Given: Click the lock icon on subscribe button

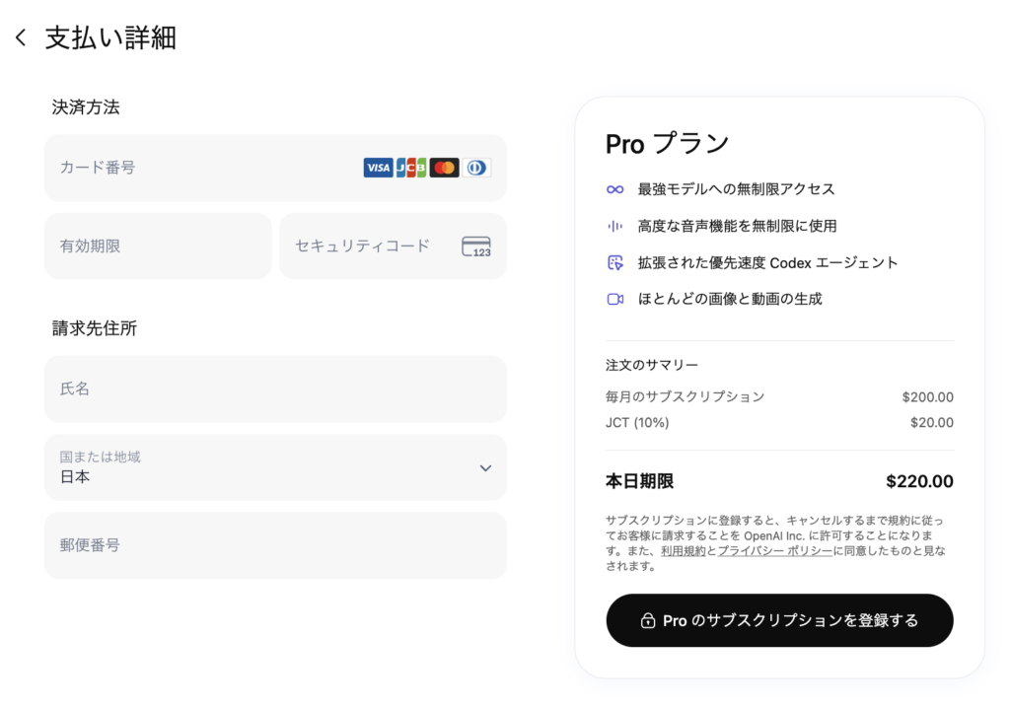Looking at the screenshot, I should pos(648,621).
